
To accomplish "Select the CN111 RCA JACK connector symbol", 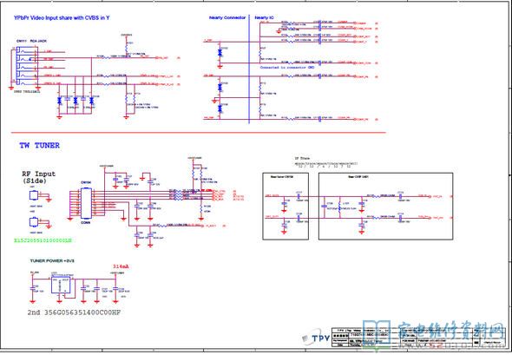I will tap(27, 65).
